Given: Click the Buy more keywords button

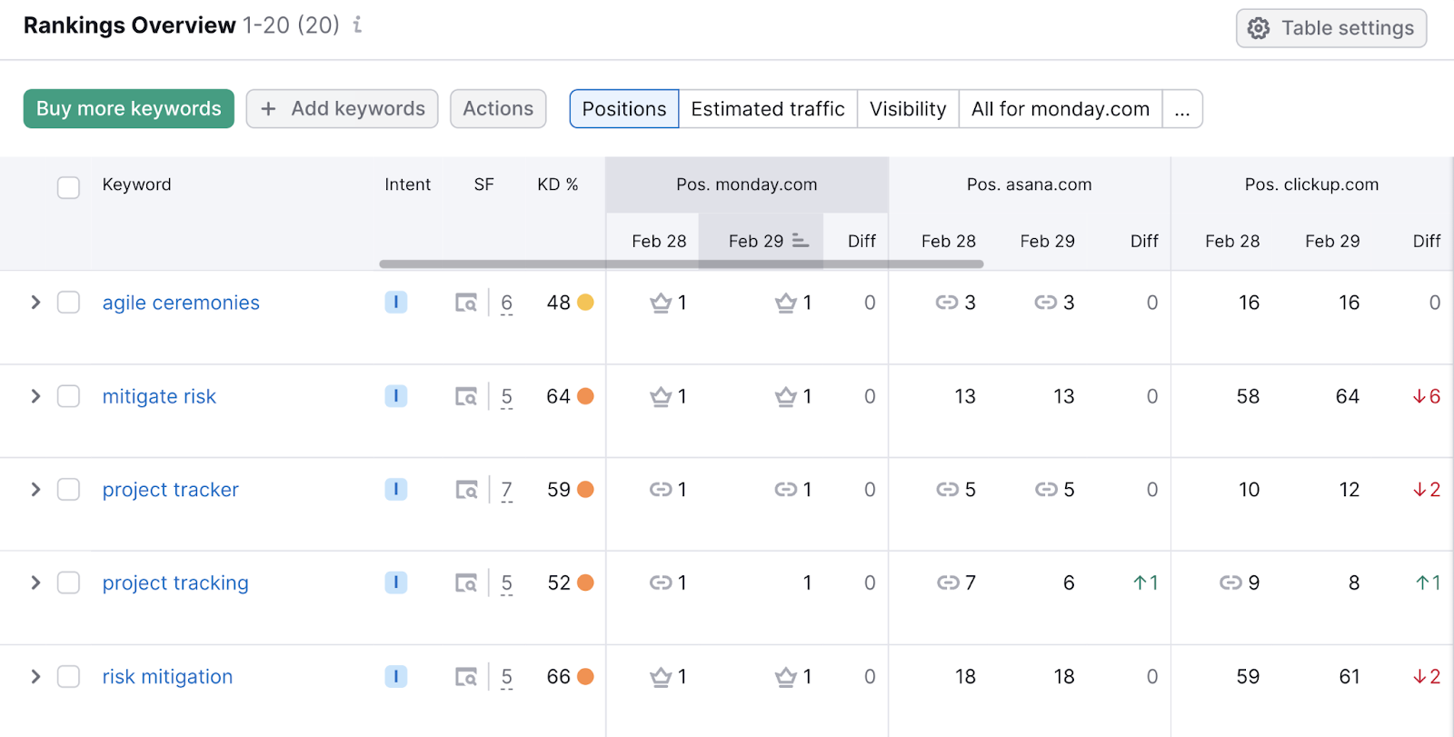Looking at the screenshot, I should (129, 109).
